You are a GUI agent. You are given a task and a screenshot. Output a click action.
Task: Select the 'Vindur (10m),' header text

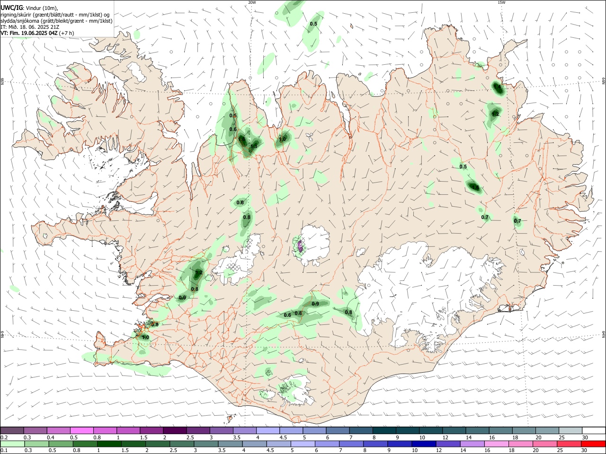pyautogui.click(x=42, y=8)
